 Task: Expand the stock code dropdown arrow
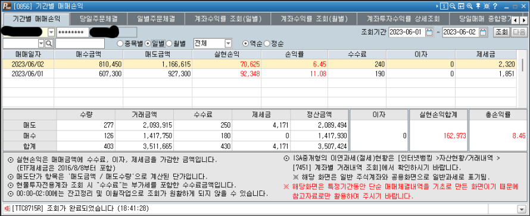(x=41, y=43)
